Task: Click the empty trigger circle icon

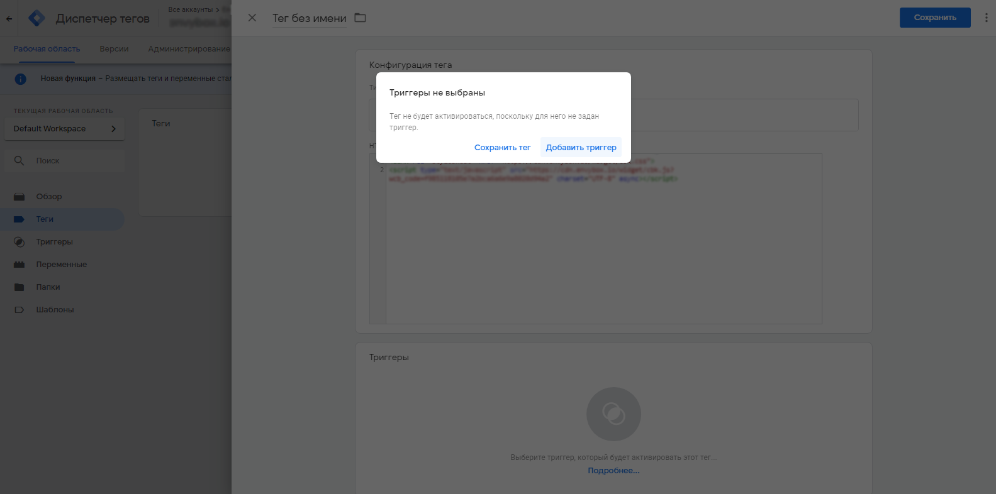Action: 613,414
